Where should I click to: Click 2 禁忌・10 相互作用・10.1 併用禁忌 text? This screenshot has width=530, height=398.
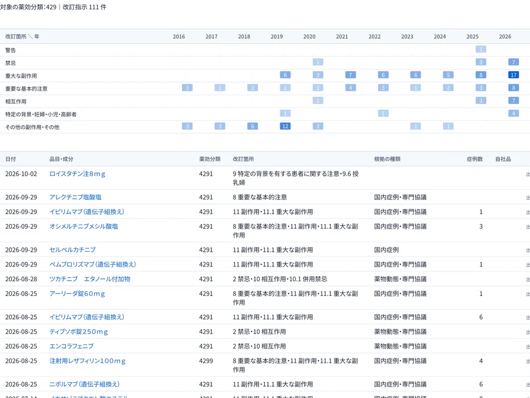point(280,279)
